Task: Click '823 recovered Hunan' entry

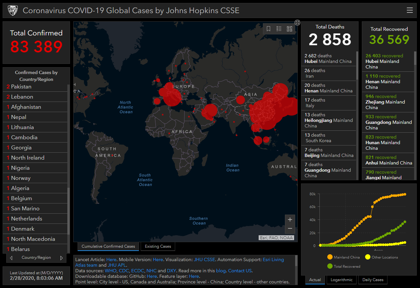Action: (388, 143)
